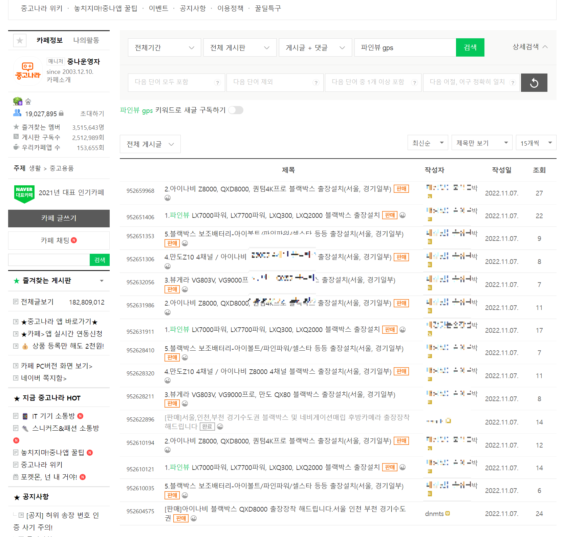Switch to the 카페정보 tab

pyautogui.click(x=49, y=40)
